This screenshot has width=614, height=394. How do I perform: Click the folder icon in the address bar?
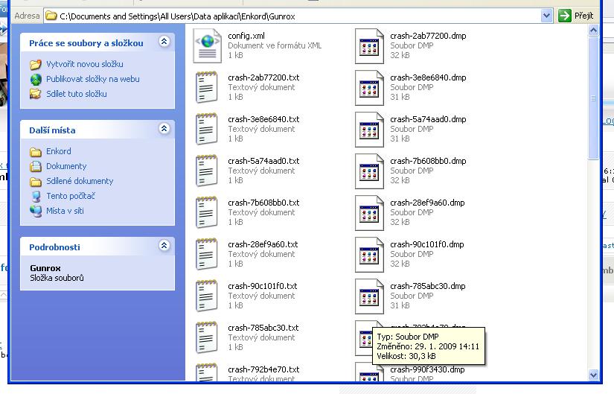51,16
